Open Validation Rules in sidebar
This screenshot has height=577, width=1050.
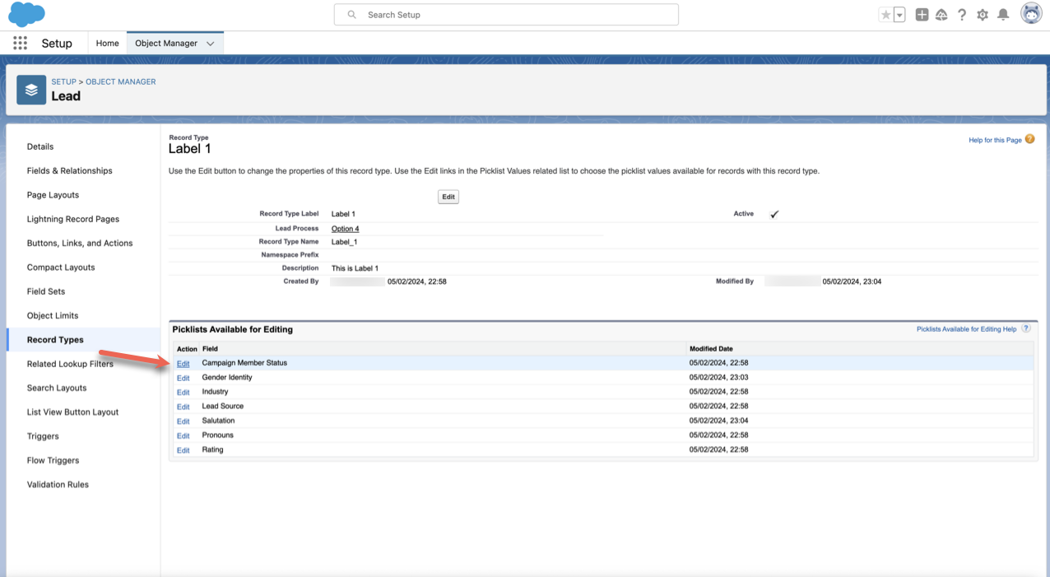click(58, 485)
